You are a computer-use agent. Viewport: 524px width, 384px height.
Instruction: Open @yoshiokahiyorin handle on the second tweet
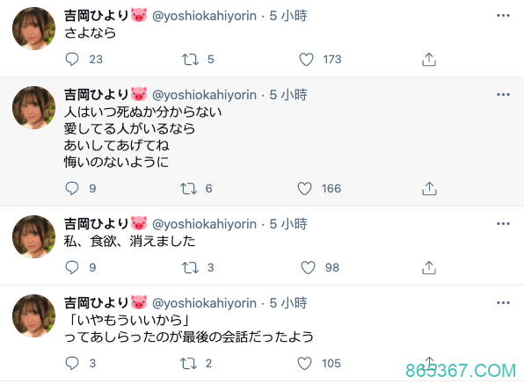click(x=204, y=95)
